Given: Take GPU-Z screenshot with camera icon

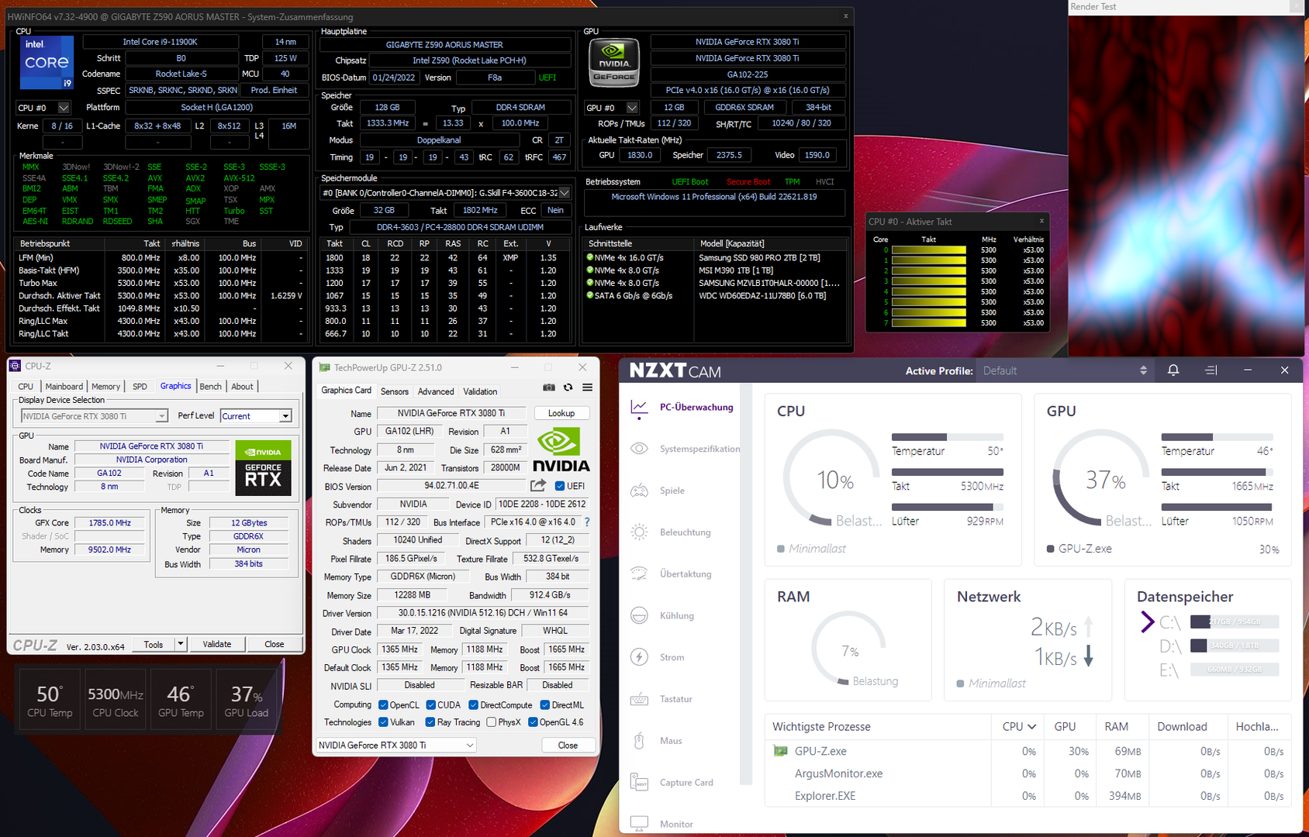Looking at the screenshot, I should pyautogui.click(x=549, y=387).
